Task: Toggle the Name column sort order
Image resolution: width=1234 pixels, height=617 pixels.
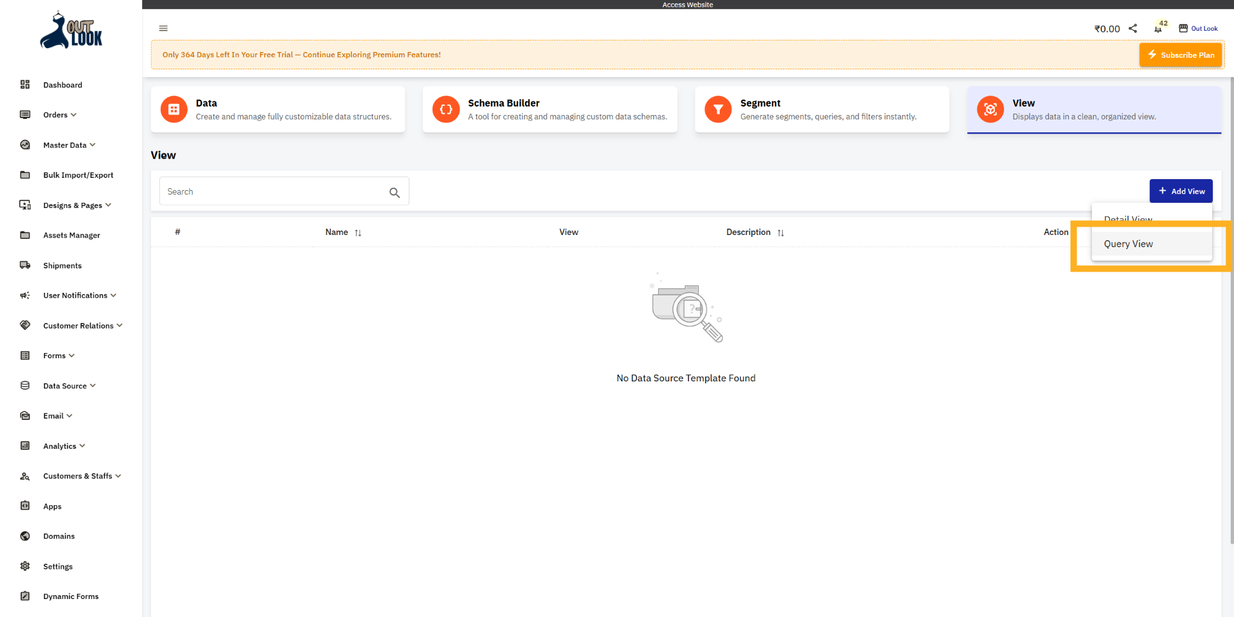Action: coord(358,232)
